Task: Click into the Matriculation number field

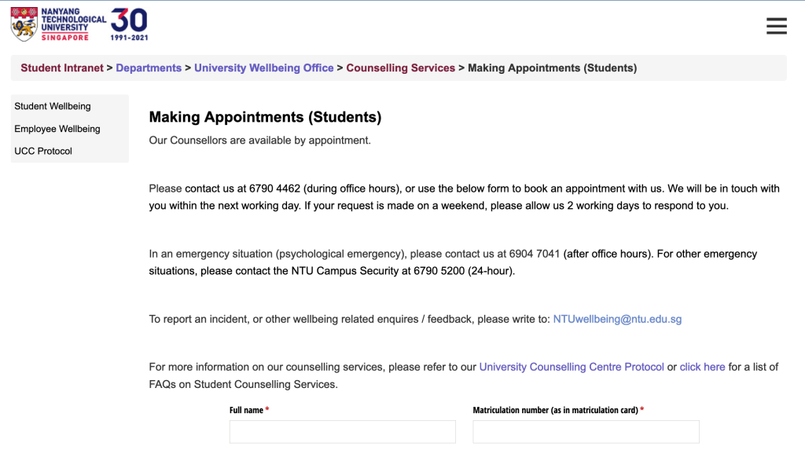Action: (586, 432)
